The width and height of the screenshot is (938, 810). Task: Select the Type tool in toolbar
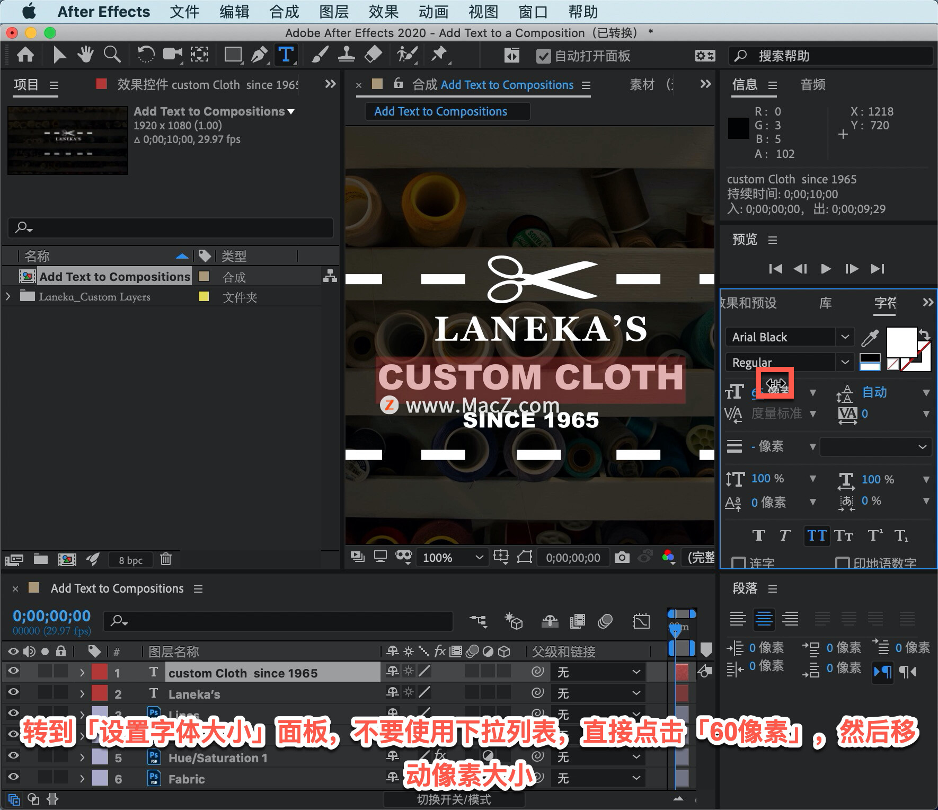[x=286, y=55]
